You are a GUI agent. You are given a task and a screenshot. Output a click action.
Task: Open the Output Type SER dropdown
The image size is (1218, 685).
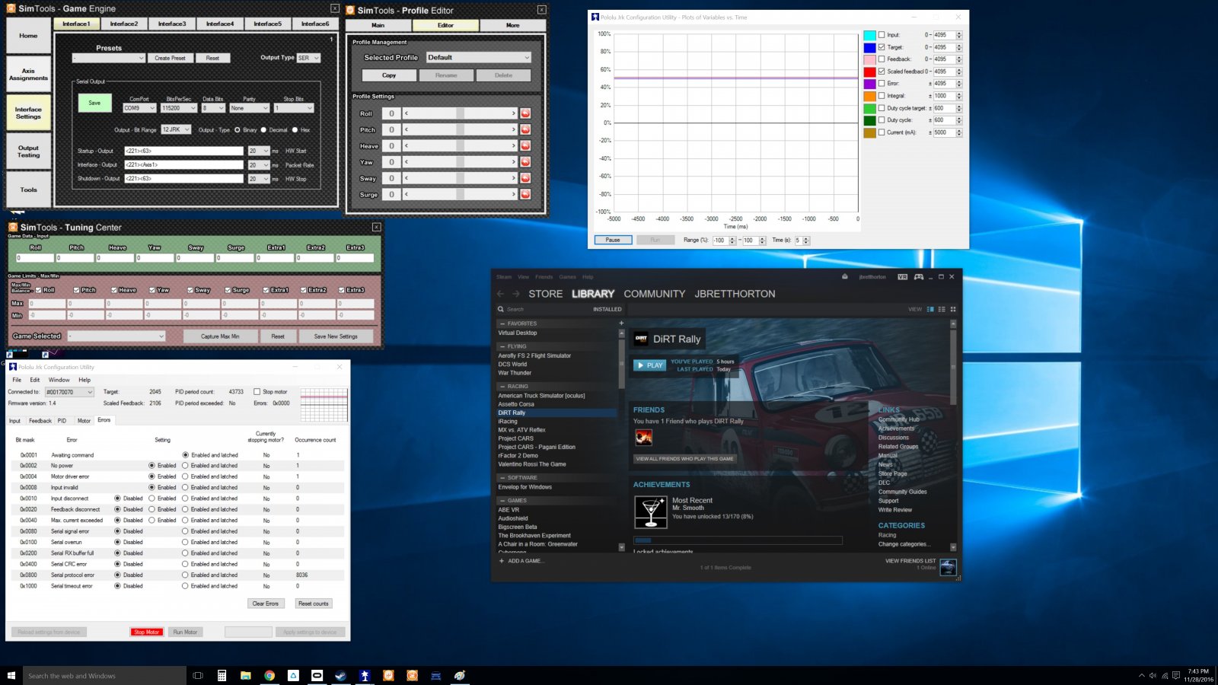pyautogui.click(x=308, y=58)
